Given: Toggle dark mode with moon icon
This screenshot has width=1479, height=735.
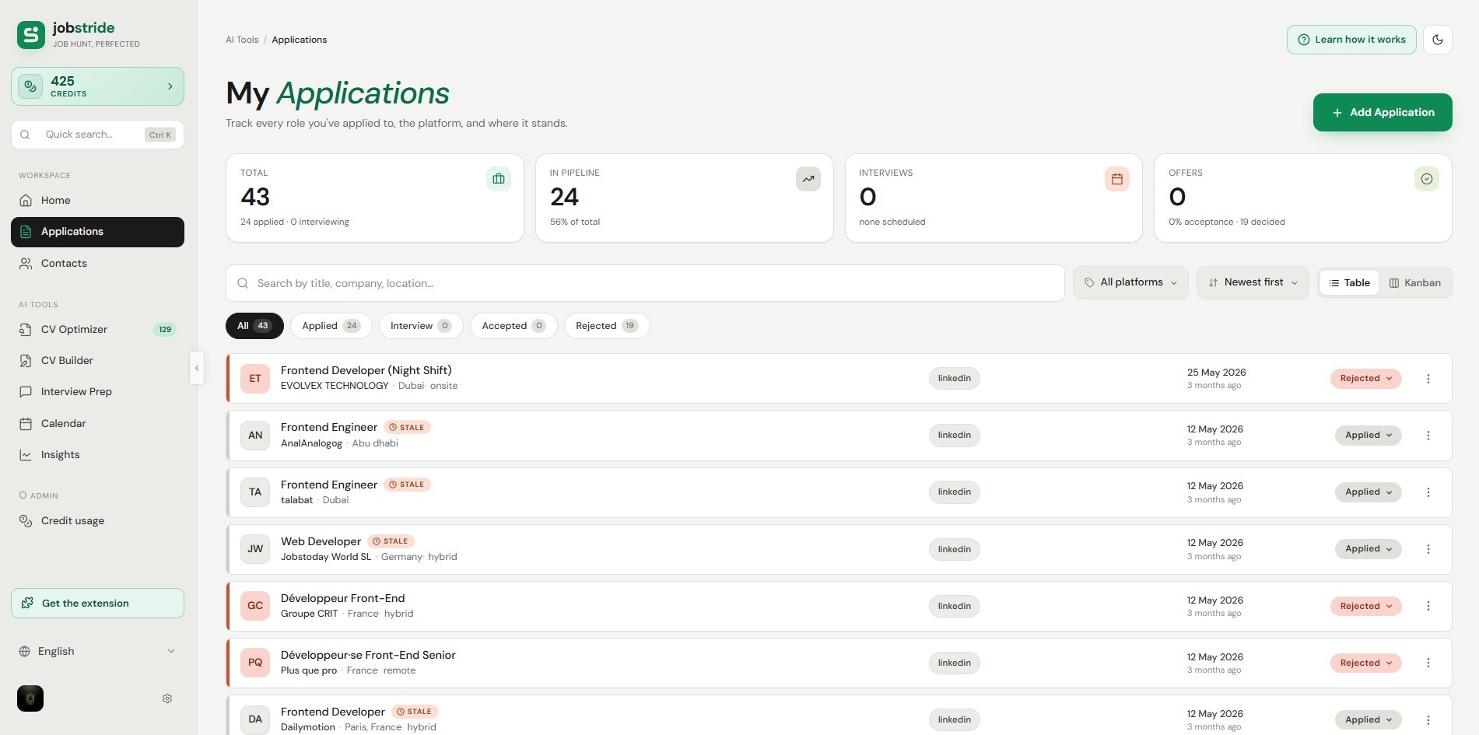Looking at the screenshot, I should 1438,40.
